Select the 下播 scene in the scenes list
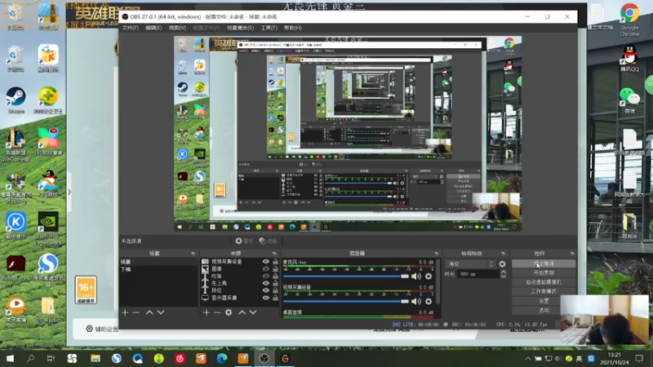Viewport: 653px width, 367px height. [x=158, y=269]
